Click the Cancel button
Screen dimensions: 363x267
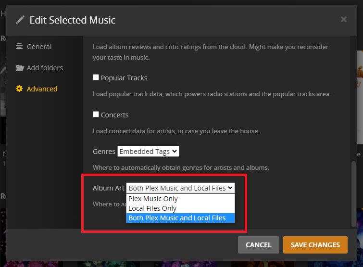[259, 245]
